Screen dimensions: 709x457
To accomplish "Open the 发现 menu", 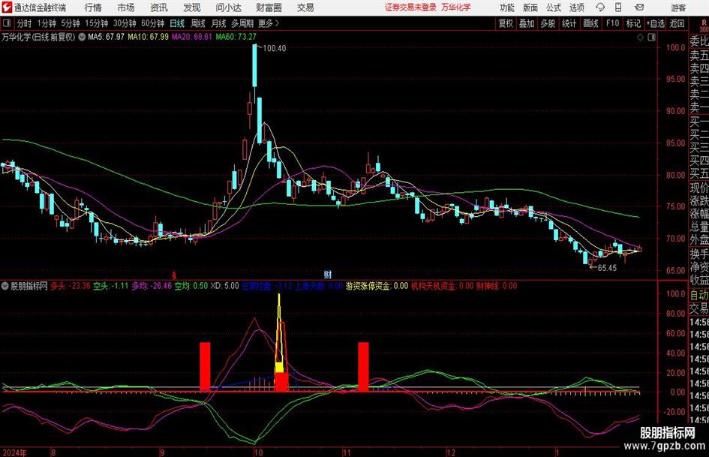I will click(192, 8).
